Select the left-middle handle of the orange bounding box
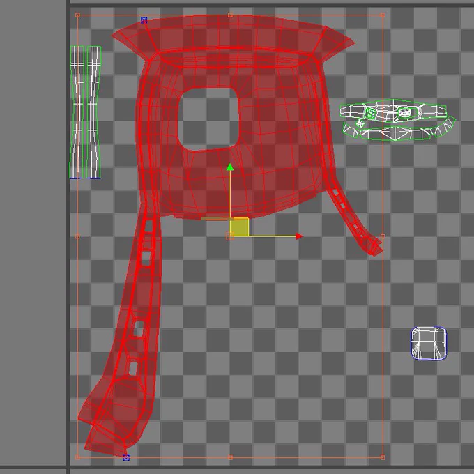The width and height of the screenshot is (474, 474). coord(77,236)
